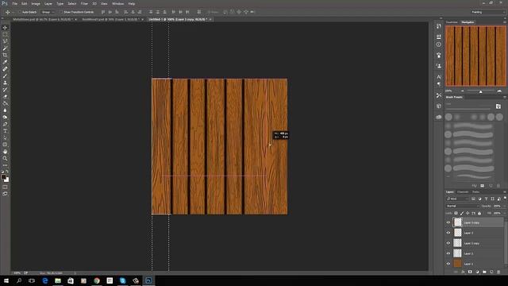Open the Image menu

(x=36, y=3)
